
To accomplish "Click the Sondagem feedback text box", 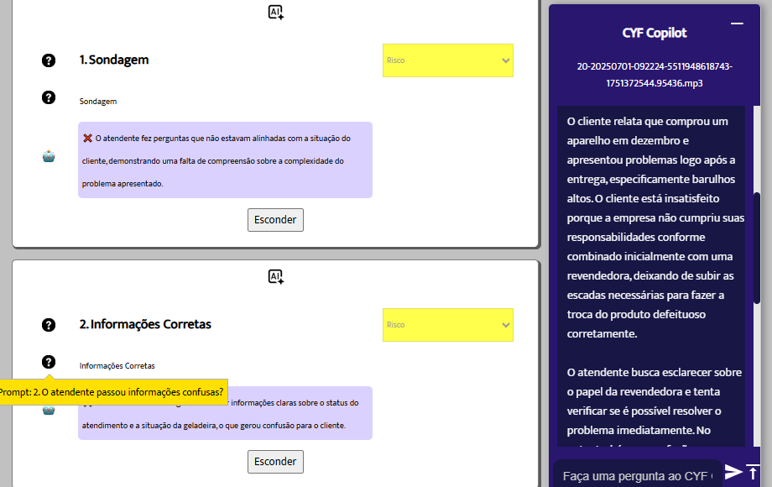I will click(225, 160).
